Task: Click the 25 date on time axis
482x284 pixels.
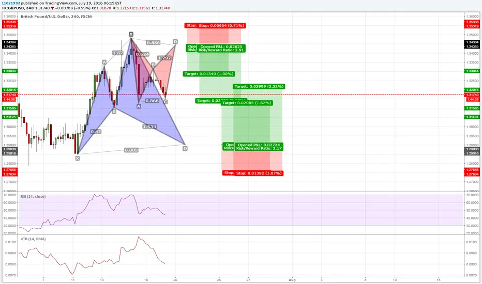Action: point(219,280)
